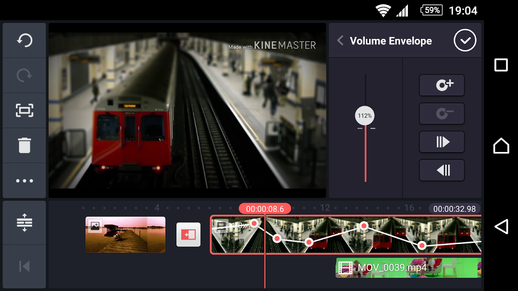
Task: Confirm Volume Envelope with checkmark
Action: tap(465, 40)
